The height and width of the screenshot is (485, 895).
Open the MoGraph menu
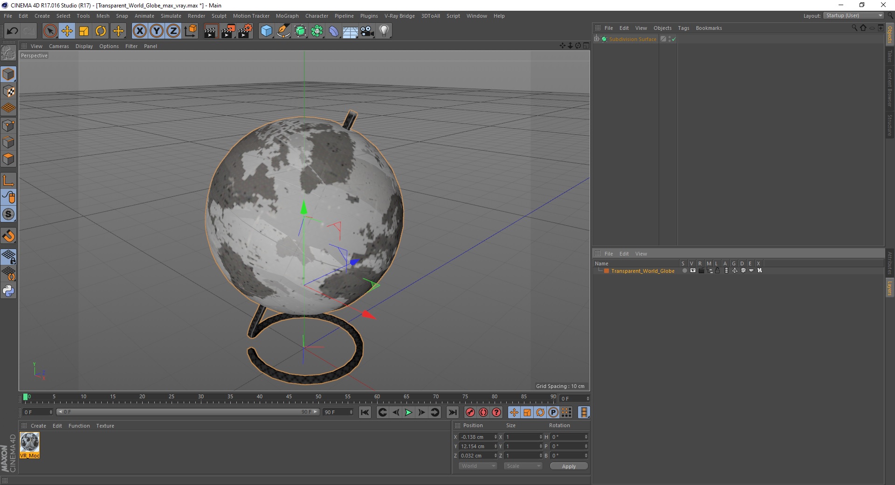pos(287,16)
